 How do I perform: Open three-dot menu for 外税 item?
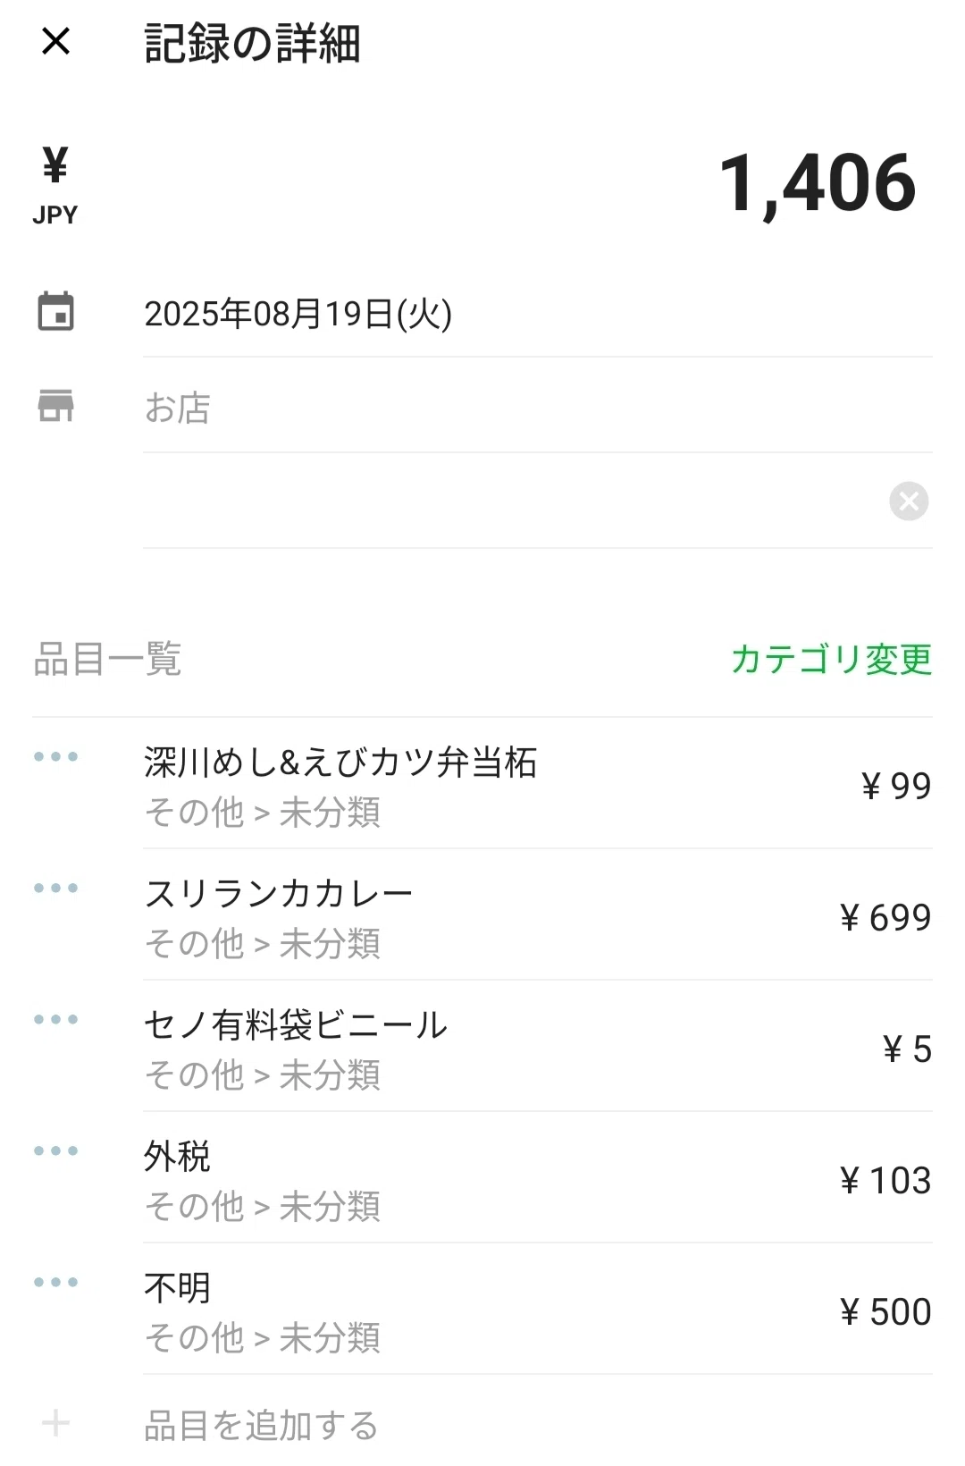(x=55, y=1151)
